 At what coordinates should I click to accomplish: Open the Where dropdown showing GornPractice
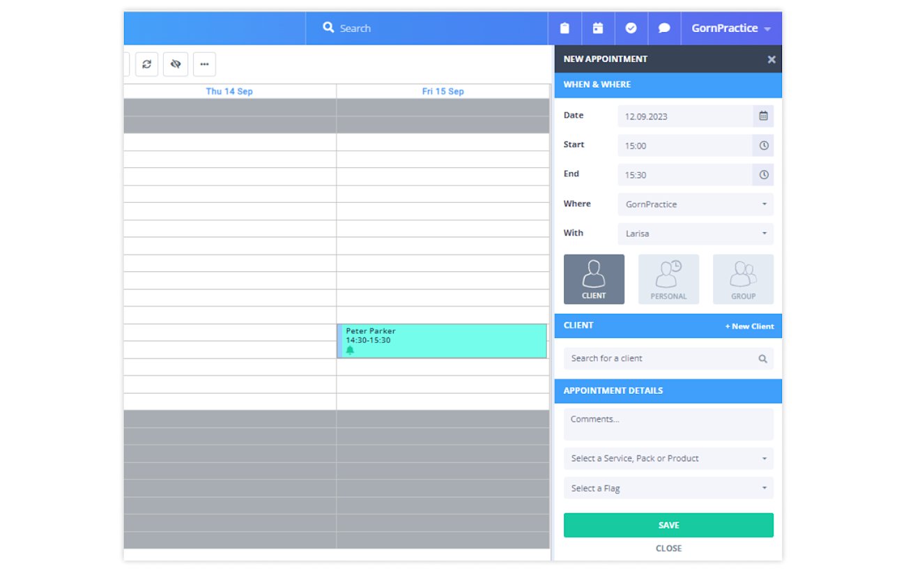pyautogui.click(x=695, y=204)
